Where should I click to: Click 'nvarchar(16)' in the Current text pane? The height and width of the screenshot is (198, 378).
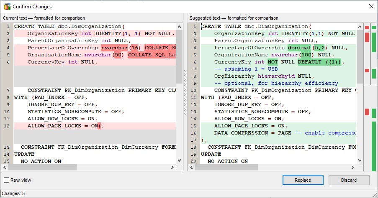tap(121, 48)
